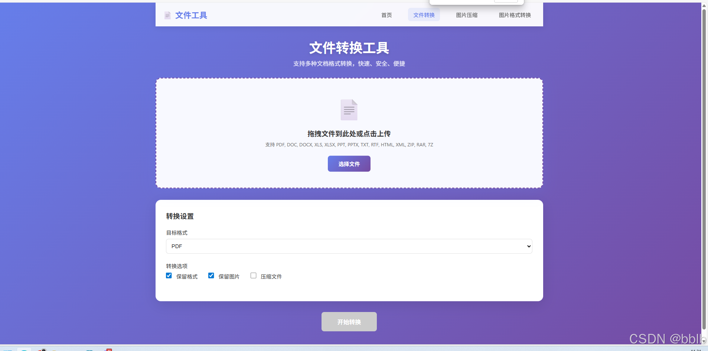The width and height of the screenshot is (708, 351).
Task: Click the scrollbar up arrow
Action: (704, 6)
